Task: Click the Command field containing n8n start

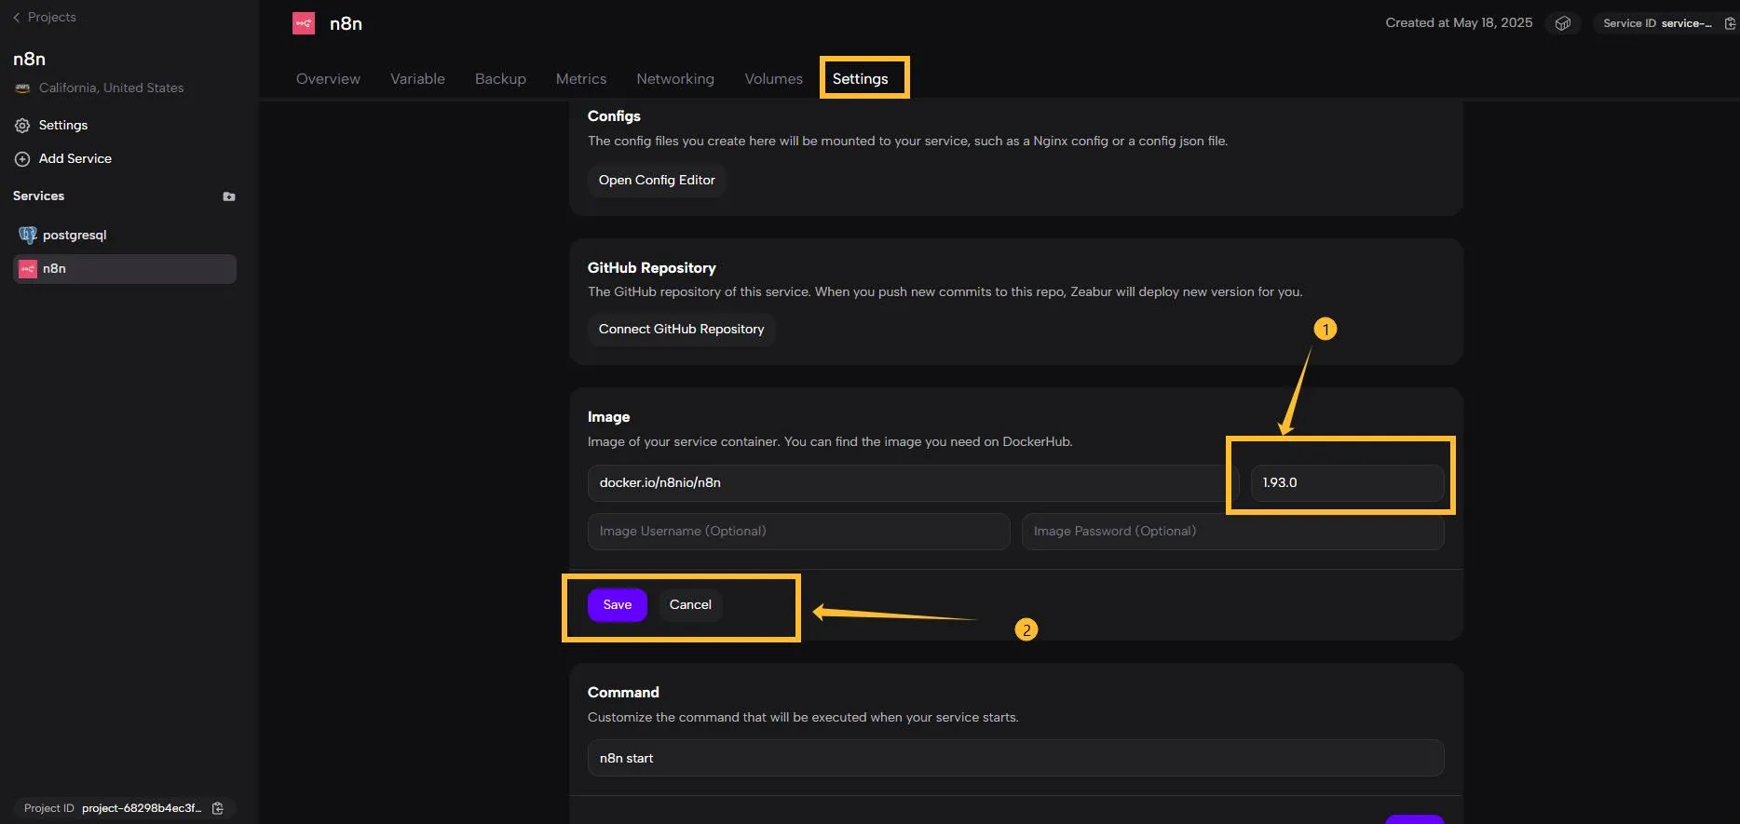Action: (x=1015, y=758)
